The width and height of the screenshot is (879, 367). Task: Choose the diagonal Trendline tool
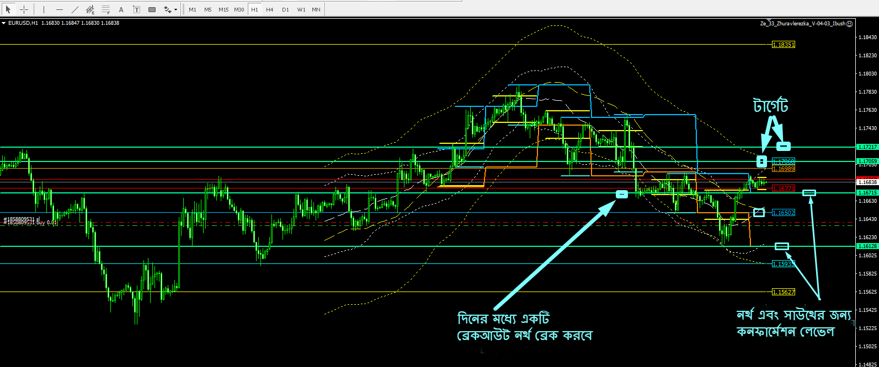point(74,9)
